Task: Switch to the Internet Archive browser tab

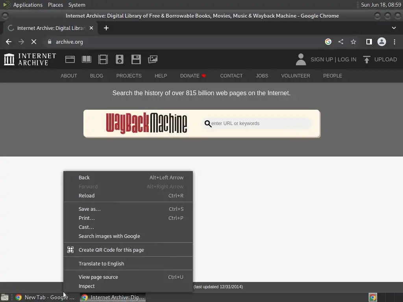Action: [50, 28]
